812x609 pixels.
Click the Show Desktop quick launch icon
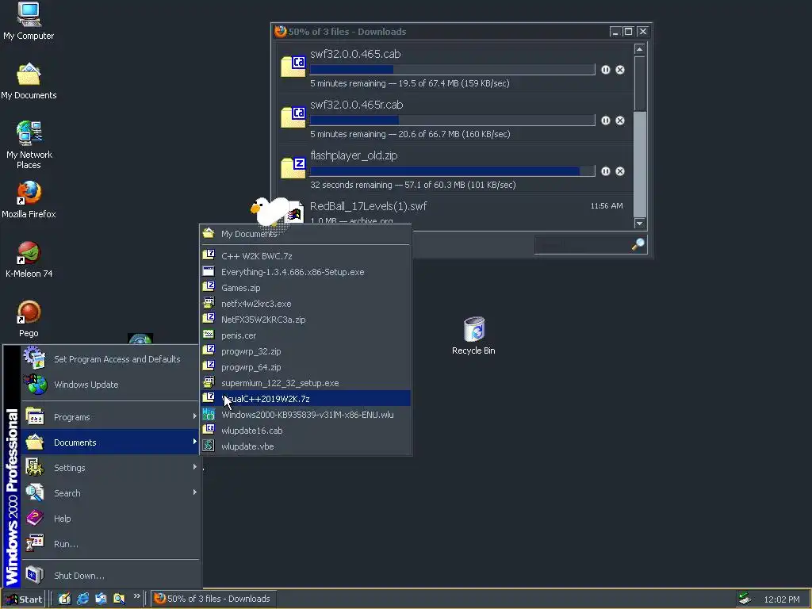(x=64, y=599)
